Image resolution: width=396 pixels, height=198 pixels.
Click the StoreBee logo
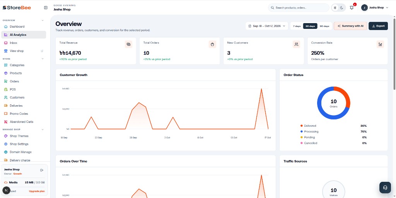tap(17, 8)
